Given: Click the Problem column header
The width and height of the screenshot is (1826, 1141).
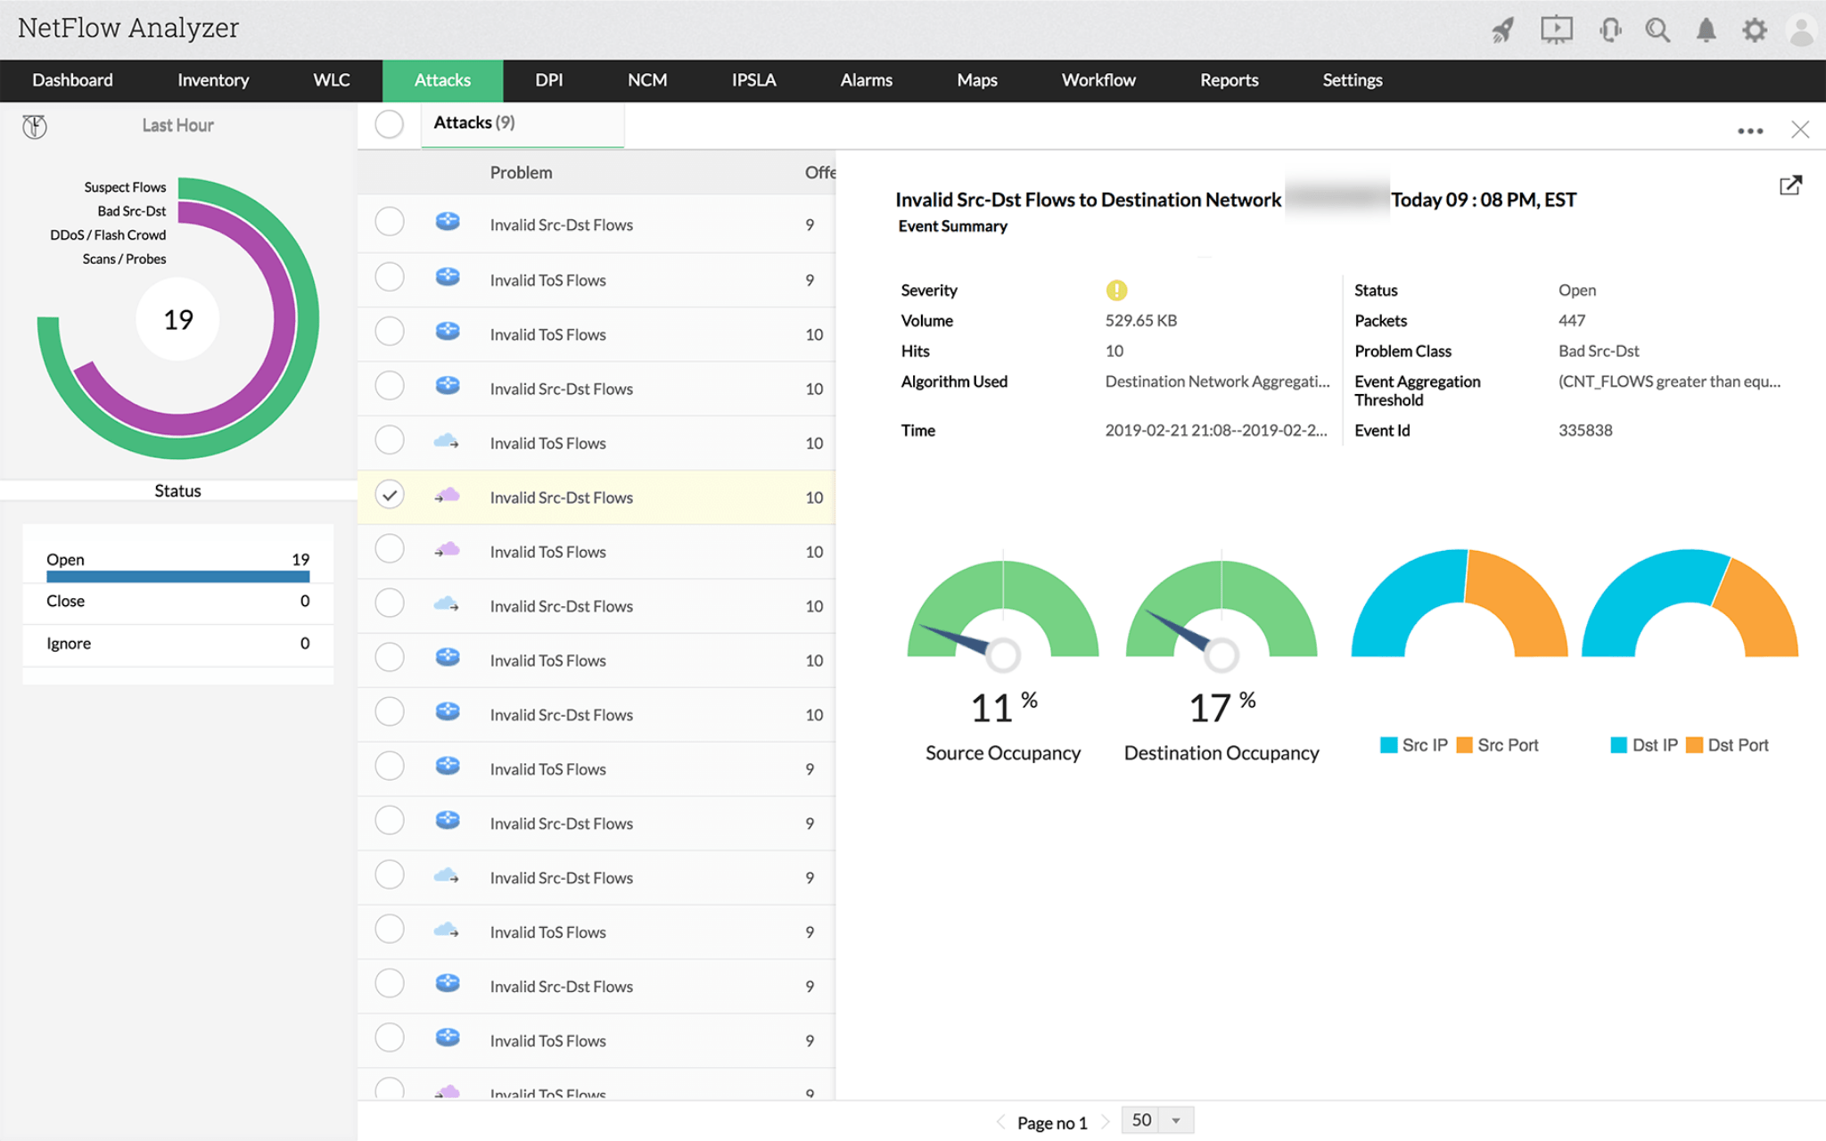Looking at the screenshot, I should tap(521, 173).
